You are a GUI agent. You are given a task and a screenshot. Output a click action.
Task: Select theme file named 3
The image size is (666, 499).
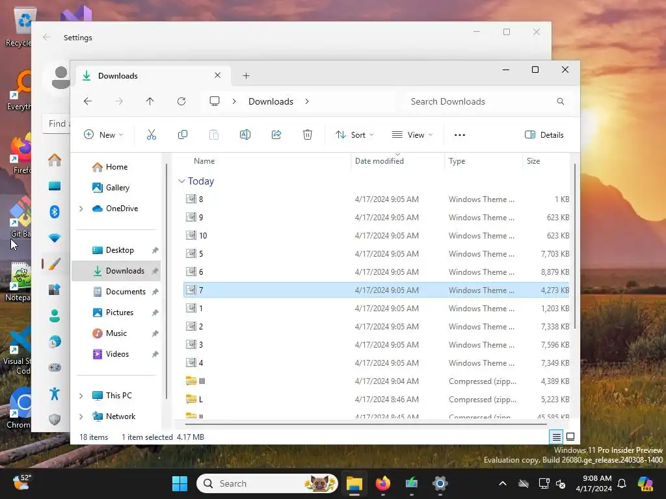[377, 344]
